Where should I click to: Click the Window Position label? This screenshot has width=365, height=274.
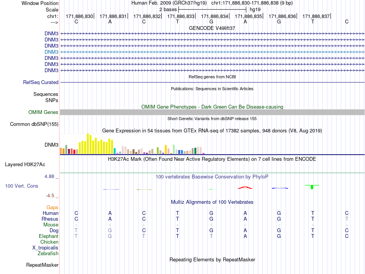coord(40,3)
